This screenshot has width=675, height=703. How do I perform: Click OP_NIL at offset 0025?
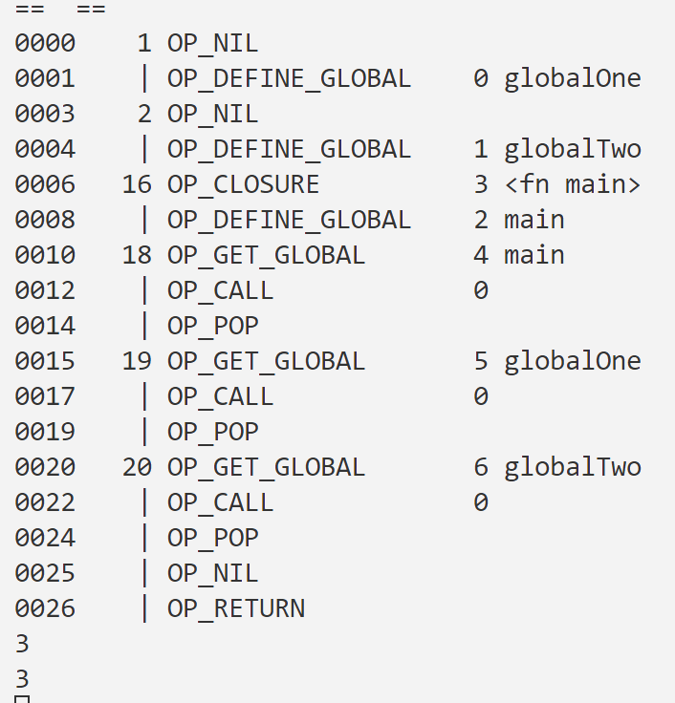coord(213,573)
